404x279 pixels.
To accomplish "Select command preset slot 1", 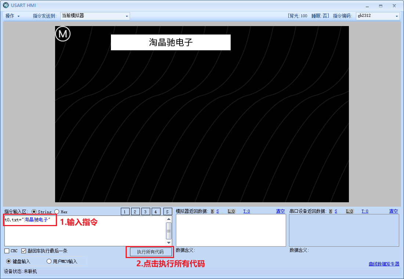I will pyautogui.click(x=125, y=211).
